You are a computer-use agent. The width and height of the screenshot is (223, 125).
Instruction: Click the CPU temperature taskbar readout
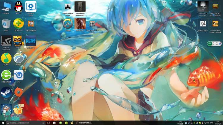click(x=180, y=123)
